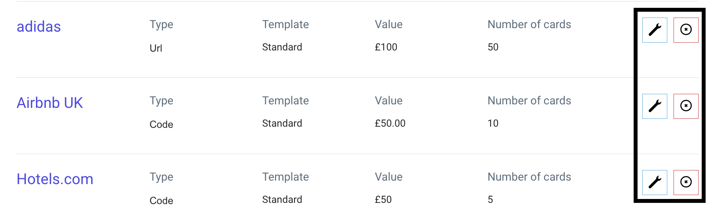Click the 10 cards count for Airbnb UK
The height and width of the screenshot is (215, 715).
tap(493, 124)
